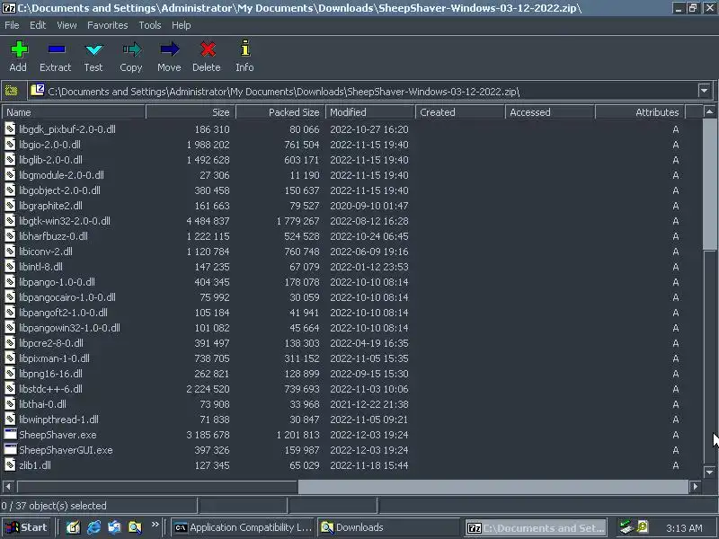Click the Start button
This screenshot has height=539, width=719.
26,527
